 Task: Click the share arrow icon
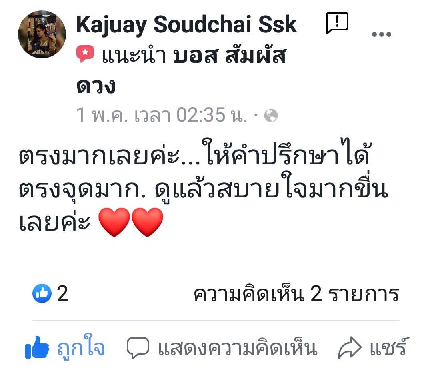349,347
